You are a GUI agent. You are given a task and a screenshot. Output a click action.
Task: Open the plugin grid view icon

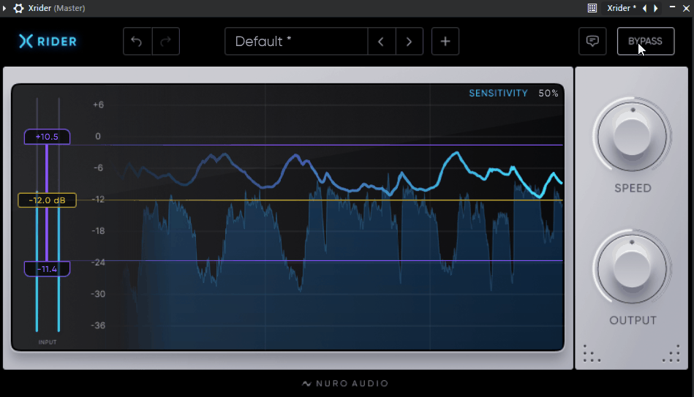(x=592, y=8)
